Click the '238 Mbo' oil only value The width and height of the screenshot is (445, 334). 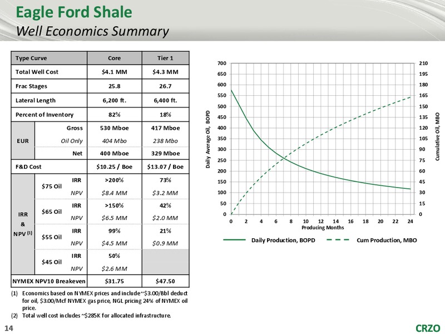(x=165, y=141)
